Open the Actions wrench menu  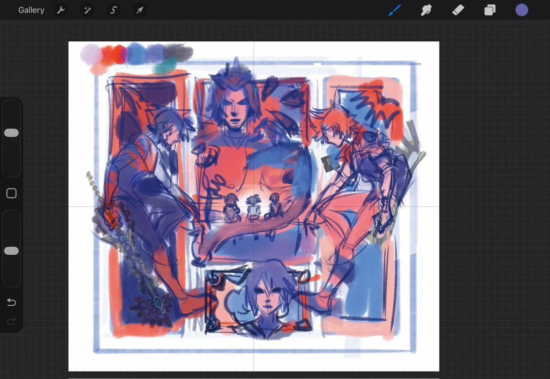tap(61, 10)
